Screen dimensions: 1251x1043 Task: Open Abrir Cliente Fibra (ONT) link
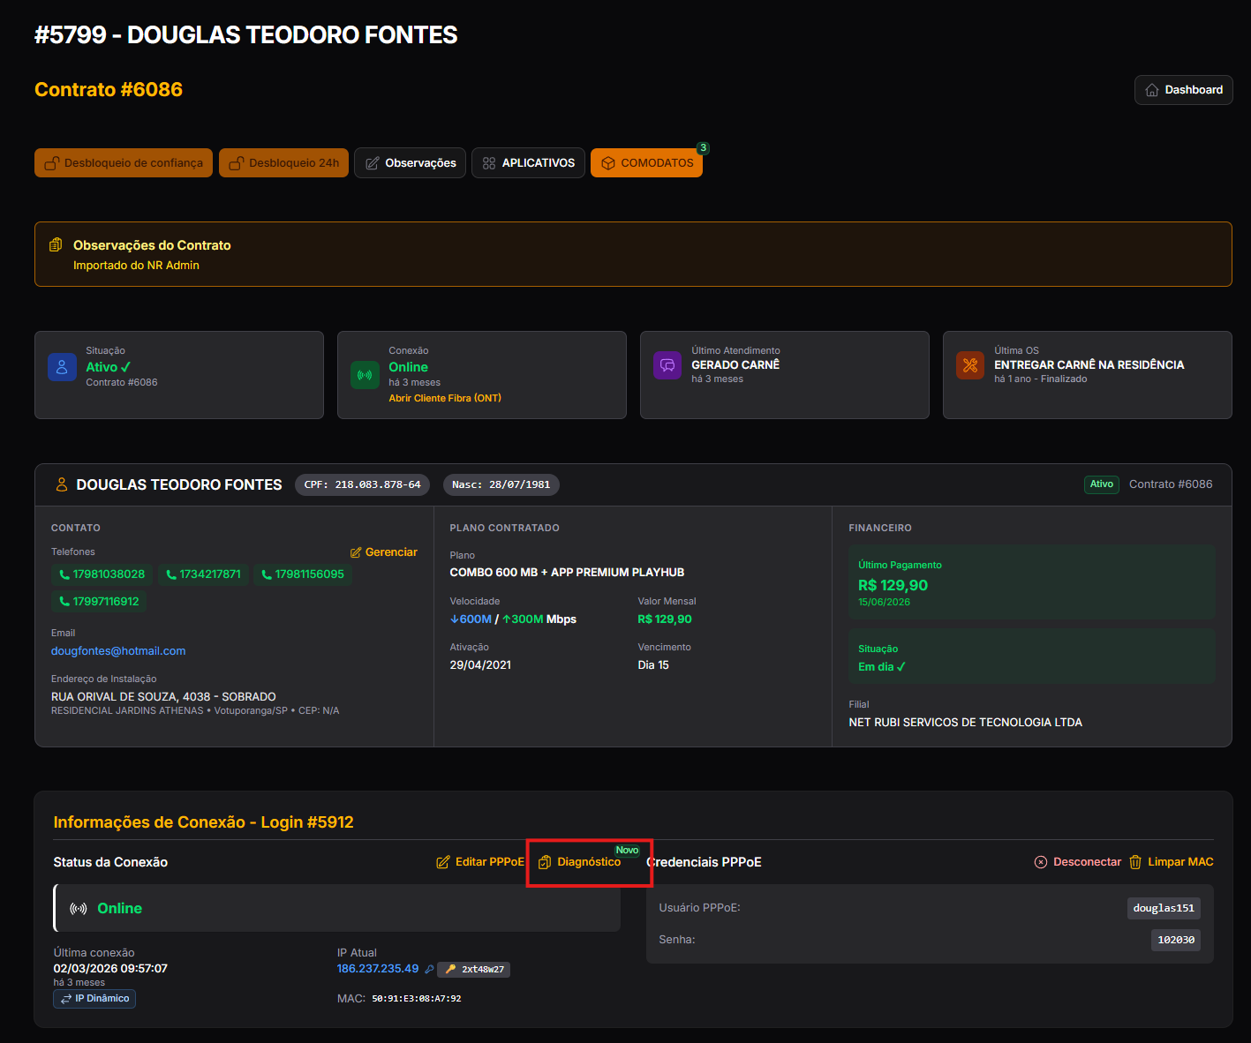click(445, 398)
